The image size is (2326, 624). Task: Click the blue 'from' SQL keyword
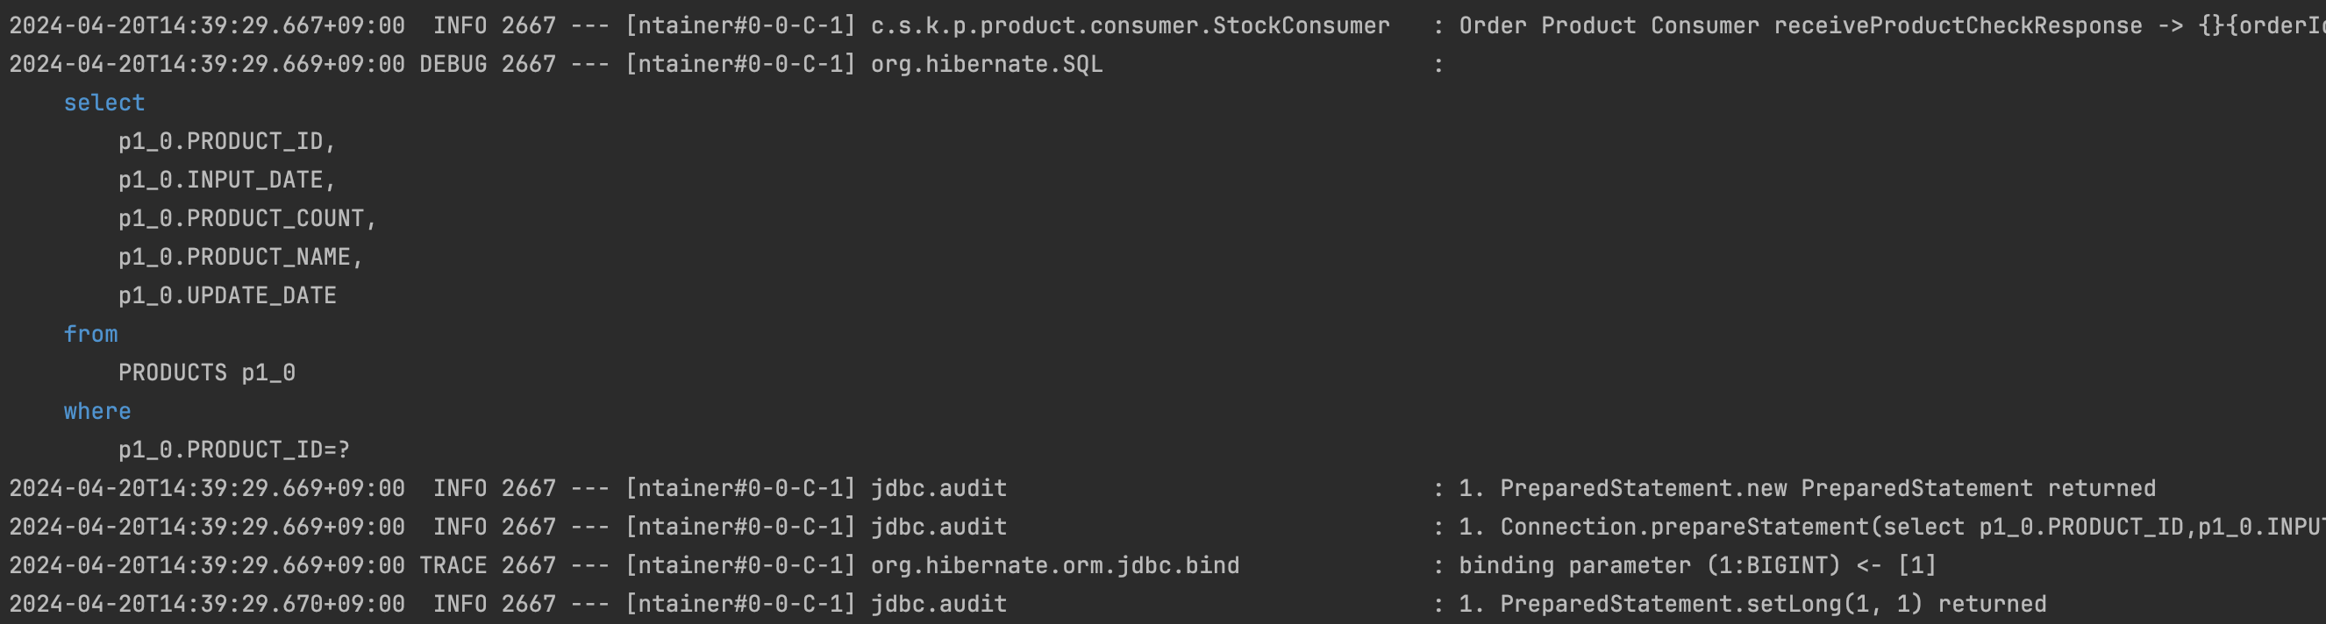90,334
